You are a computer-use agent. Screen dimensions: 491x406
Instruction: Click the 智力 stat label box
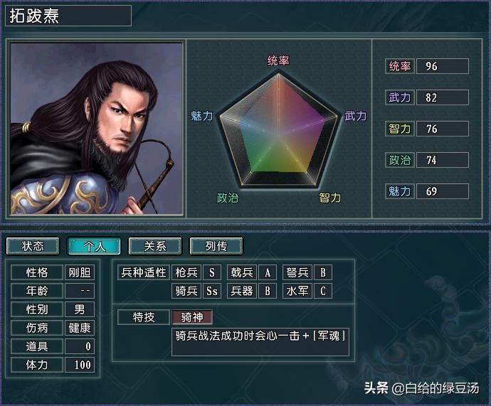tap(400, 129)
